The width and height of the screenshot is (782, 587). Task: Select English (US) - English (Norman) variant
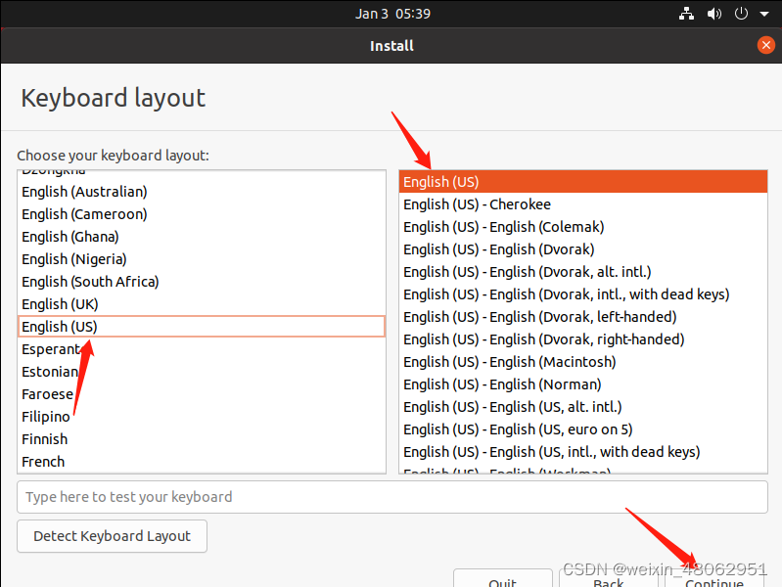pos(502,384)
